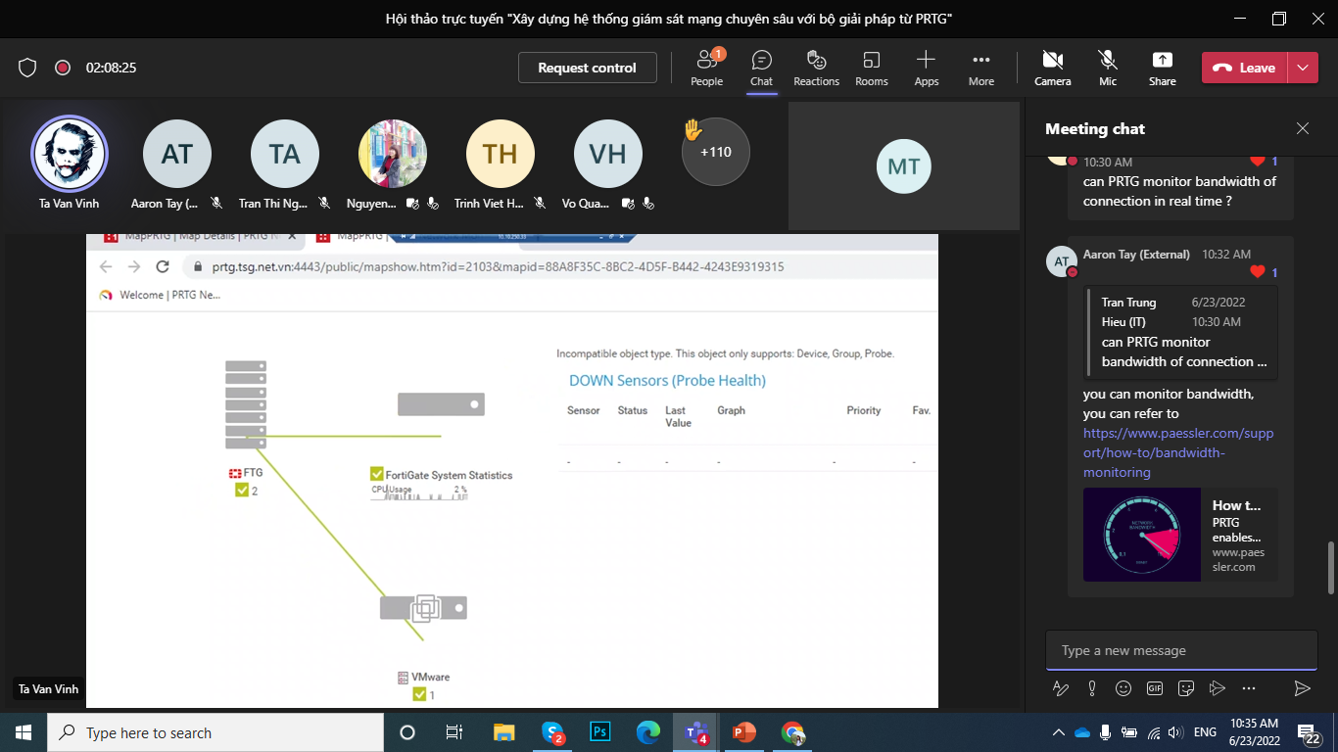This screenshot has height=752, width=1338.
Task: Close the Meeting chat panel
Action: tap(1302, 128)
